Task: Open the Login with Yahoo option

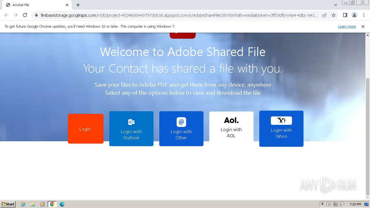Action: pos(281,129)
